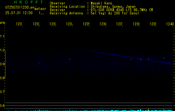Select the observer name Masaki Kano
Image resolution: width=175 pixels, height=111 pixels.
(x=101, y=3)
